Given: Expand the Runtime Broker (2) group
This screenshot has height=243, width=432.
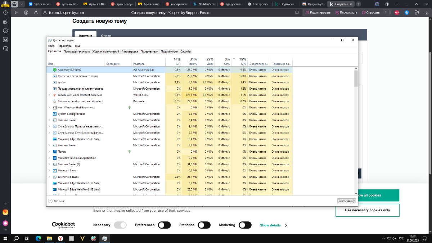Looking at the screenshot, I should tap(49, 164).
